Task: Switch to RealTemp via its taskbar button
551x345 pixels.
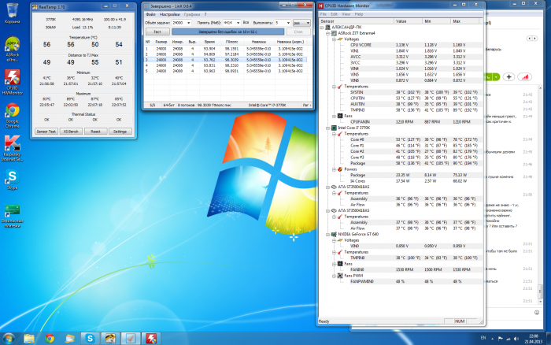Action: (110, 339)
